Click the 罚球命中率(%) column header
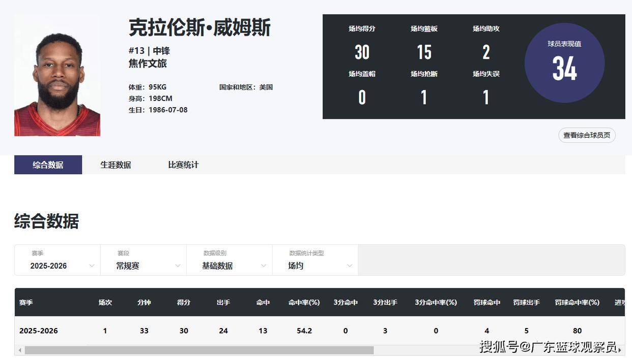This screenshot has width=632, height=360. 577,303
